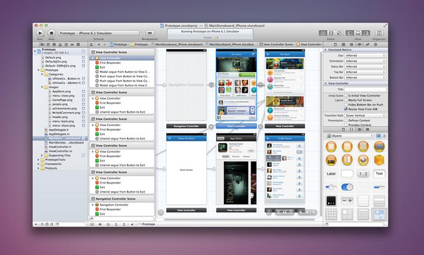Select the Share Screen view controller thumbnail
This screenshot has width=424, height=255.
pyautogui.click(x=186, y=170)
